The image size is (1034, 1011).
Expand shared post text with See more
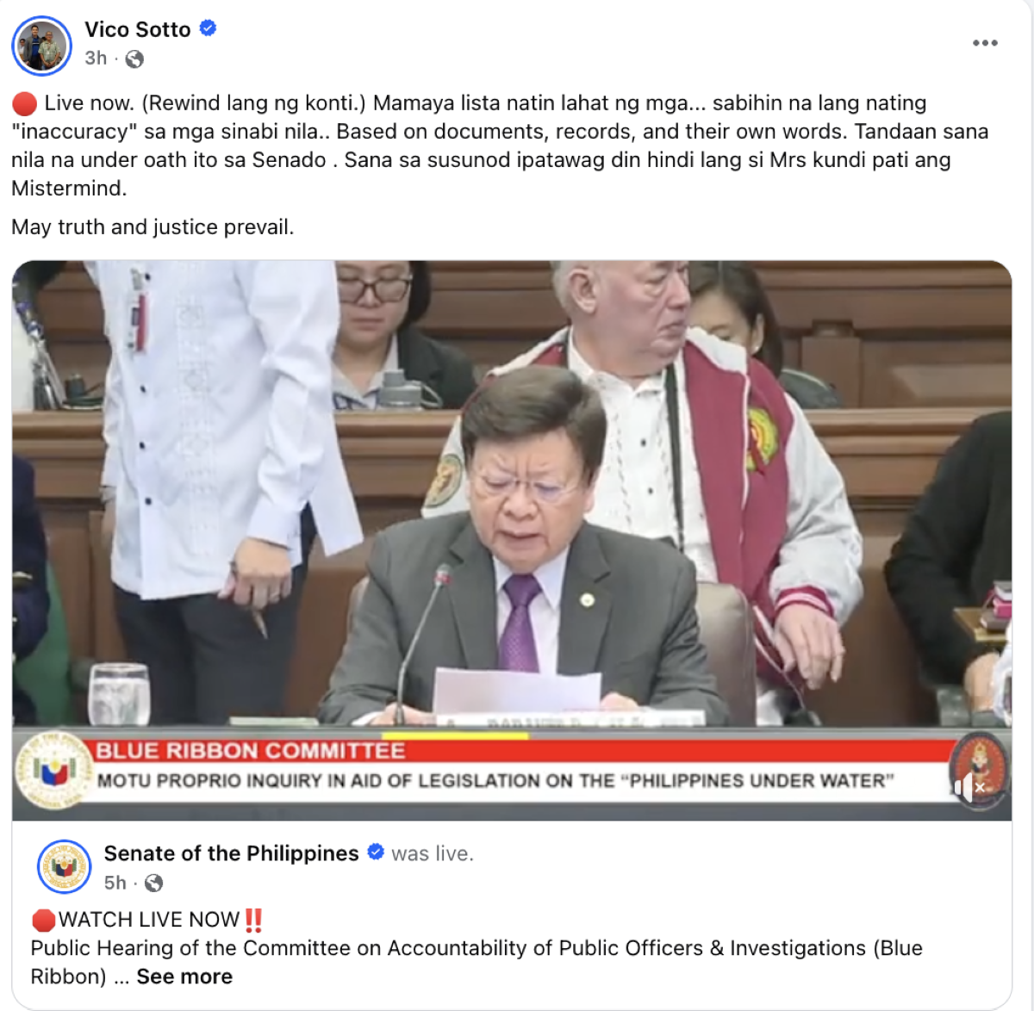(184, 977)
